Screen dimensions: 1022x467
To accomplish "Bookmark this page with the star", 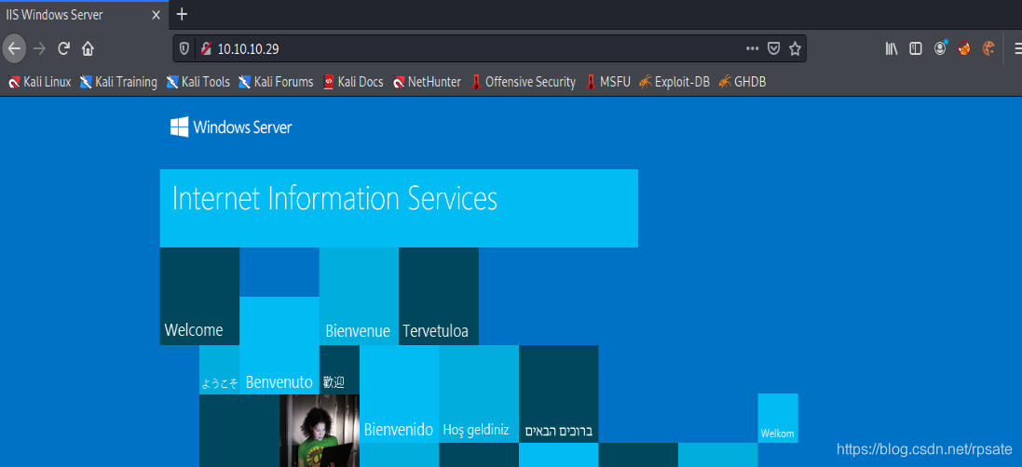I will [795, 48].
